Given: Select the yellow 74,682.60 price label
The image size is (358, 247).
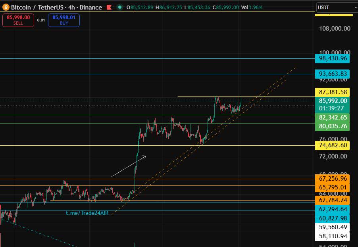Looking at the screenshot, I should (x=332, y=145).
